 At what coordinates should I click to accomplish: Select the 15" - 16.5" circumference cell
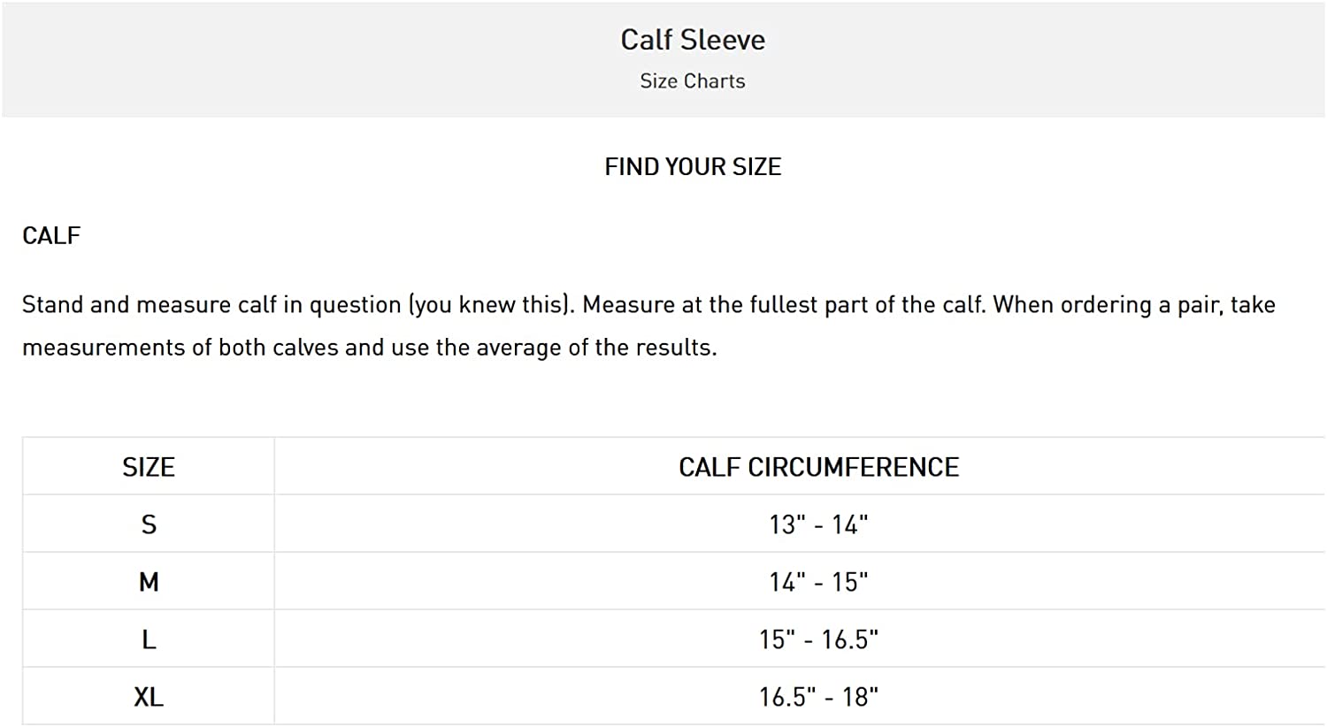pyautogui.click(x=818, y=639)
